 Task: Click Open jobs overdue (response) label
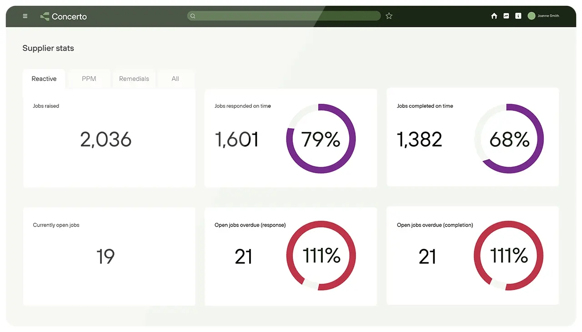(250, 225)
